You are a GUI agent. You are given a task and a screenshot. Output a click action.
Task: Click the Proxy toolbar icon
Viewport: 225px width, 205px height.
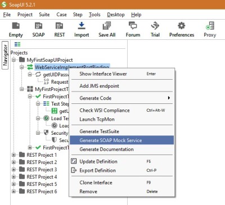click(210, 26)
